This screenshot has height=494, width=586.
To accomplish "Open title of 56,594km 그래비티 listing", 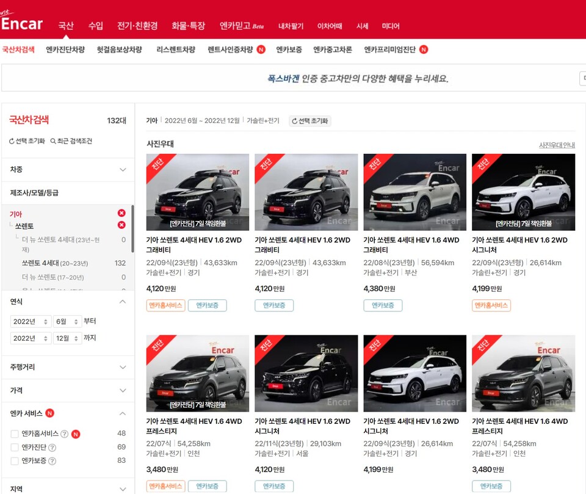I will pos(411,245).
